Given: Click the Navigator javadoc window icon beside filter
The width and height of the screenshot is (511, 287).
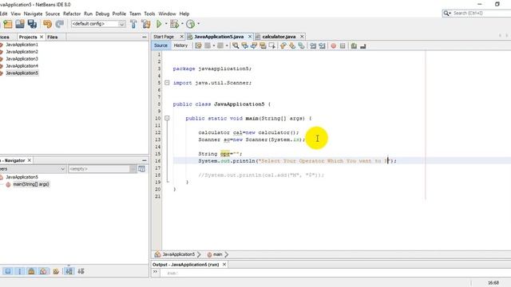Looking at the screenshot, I should (x=142, y=169).
